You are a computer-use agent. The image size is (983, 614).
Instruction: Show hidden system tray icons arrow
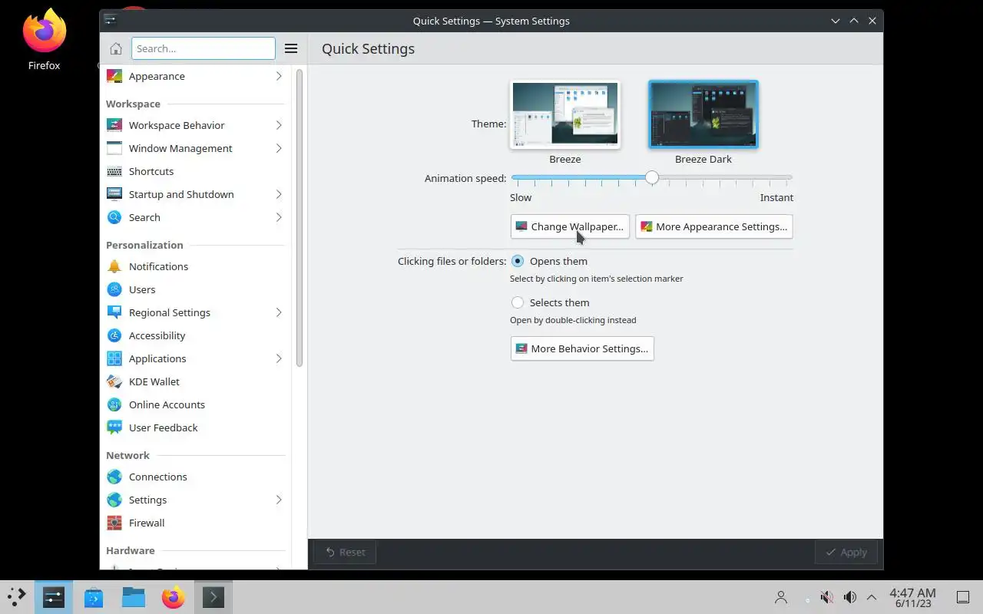(x=872, y=597)
